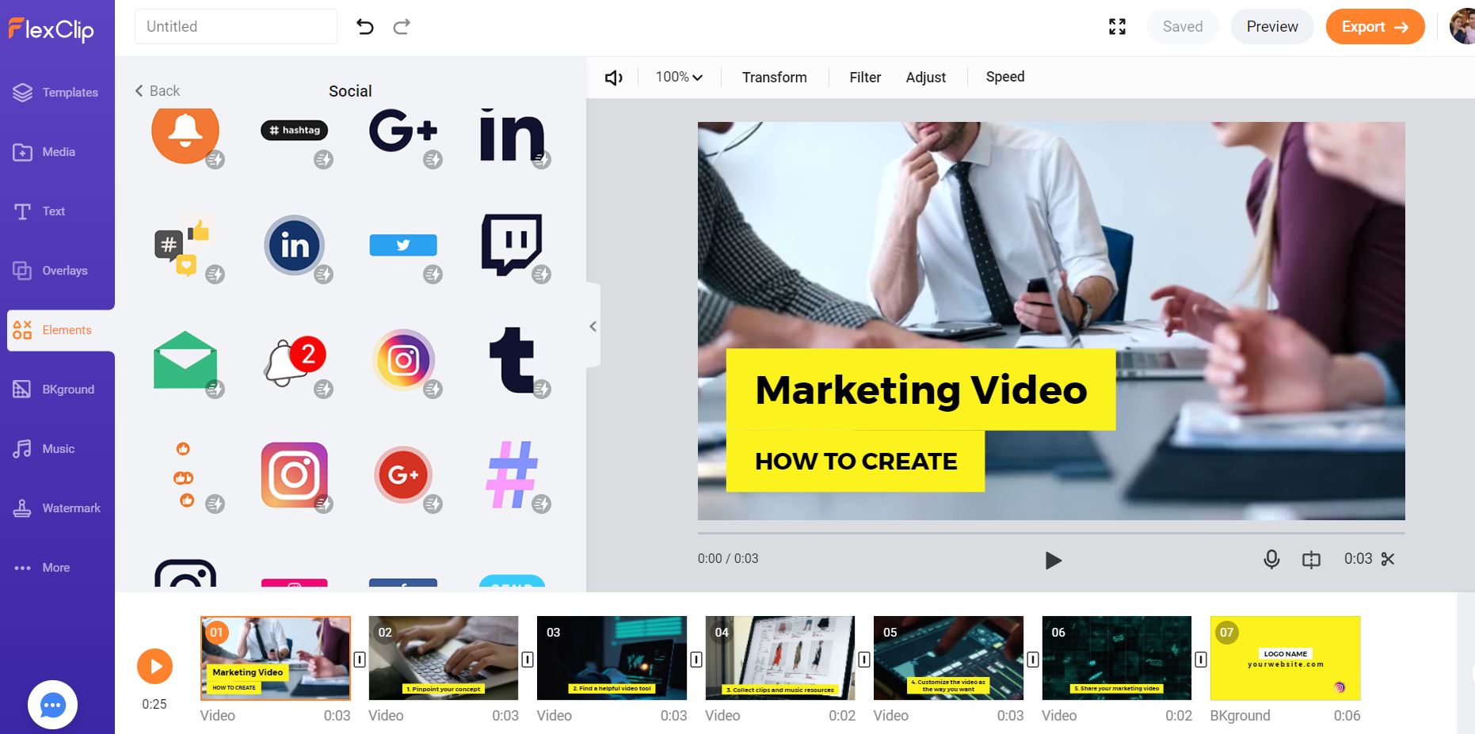The width and height of the screenshot is (1475, 734).
Task: Open the Text sidebar section
Action: [x=39, y=211]
